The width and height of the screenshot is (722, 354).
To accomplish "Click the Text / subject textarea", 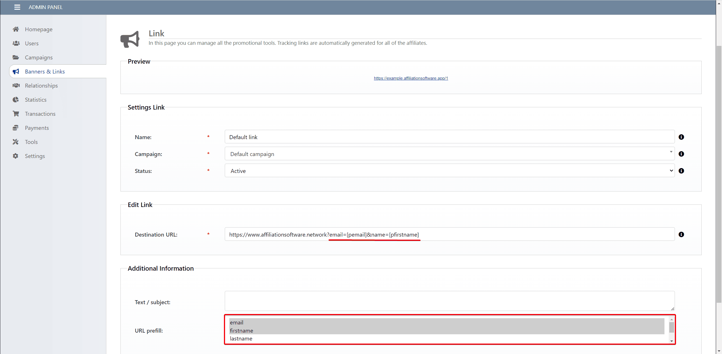I will pyautogui.click(x=449, y=301).
